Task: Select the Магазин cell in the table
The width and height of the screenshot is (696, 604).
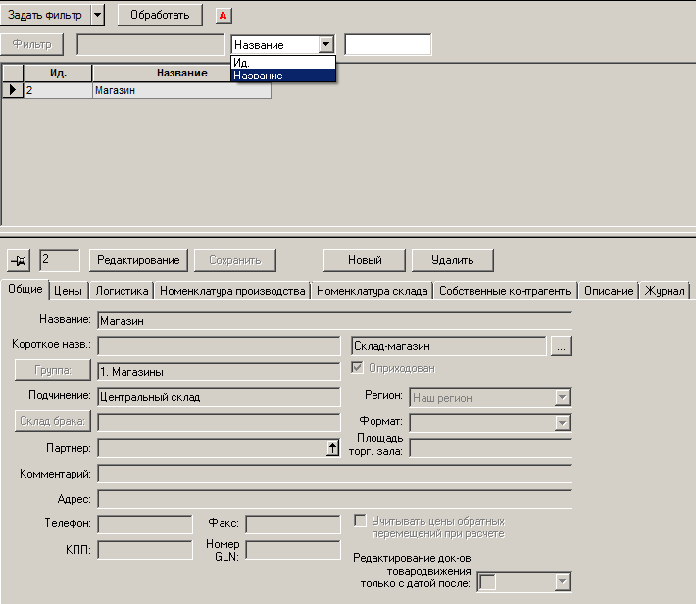Action: point(181,90)
